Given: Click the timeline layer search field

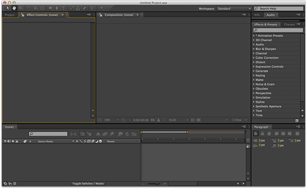Looking at the screenshot, I should click(x=48, y=134).
